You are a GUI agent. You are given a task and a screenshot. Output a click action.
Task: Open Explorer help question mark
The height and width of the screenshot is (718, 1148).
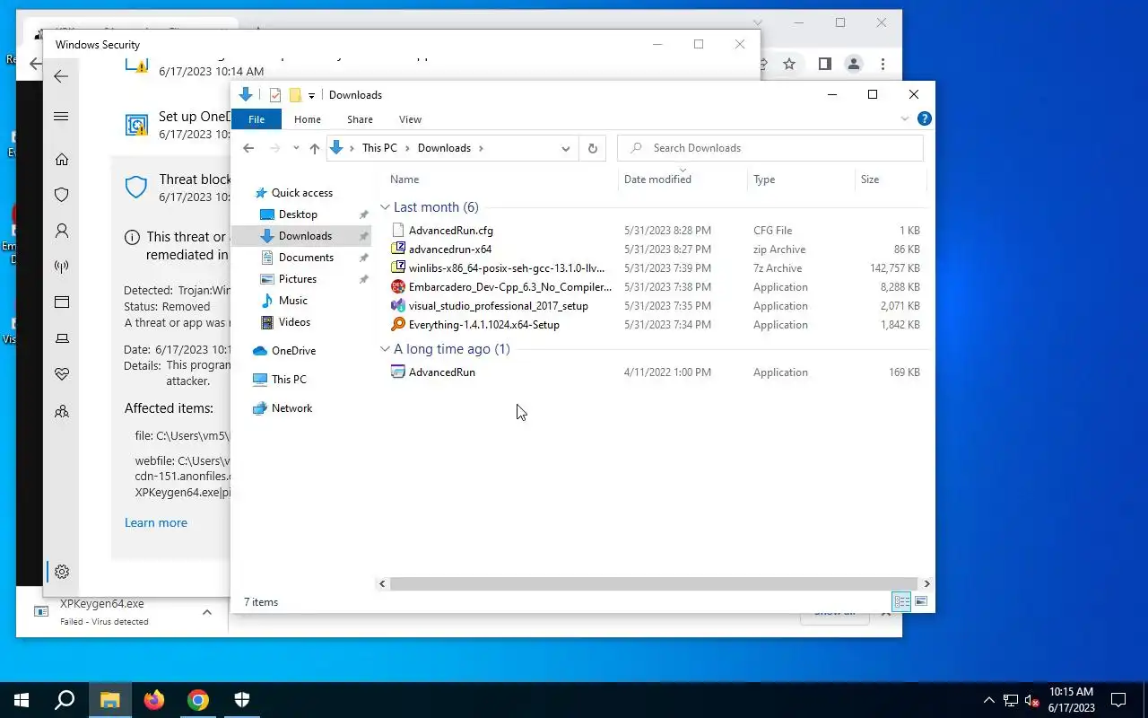925,118
